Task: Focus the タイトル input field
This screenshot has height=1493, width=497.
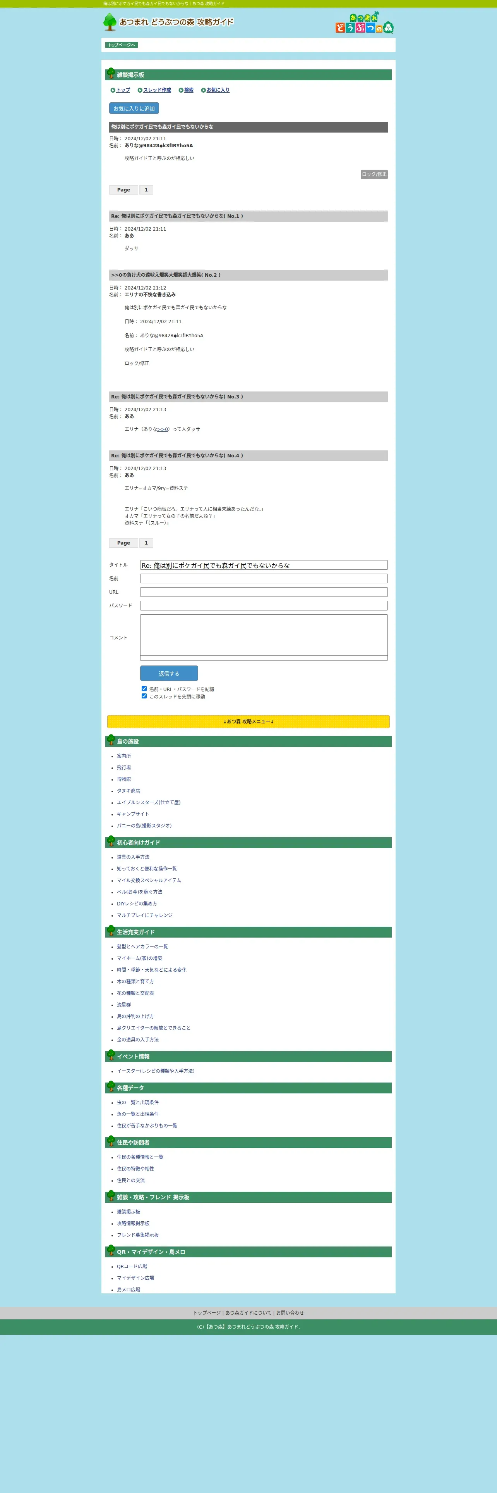Action: coord(264,565)
